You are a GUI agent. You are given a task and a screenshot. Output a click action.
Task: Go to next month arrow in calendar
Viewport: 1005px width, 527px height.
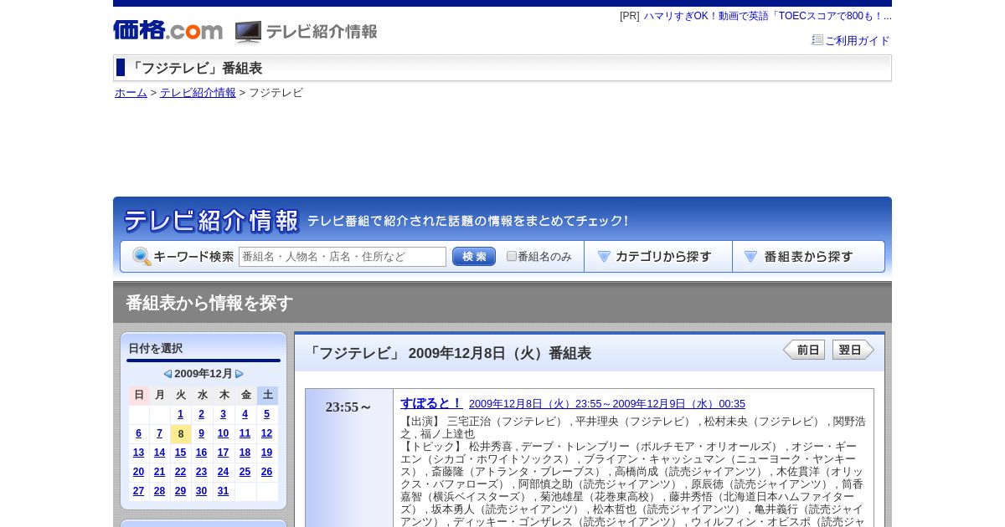coord(240,374)
